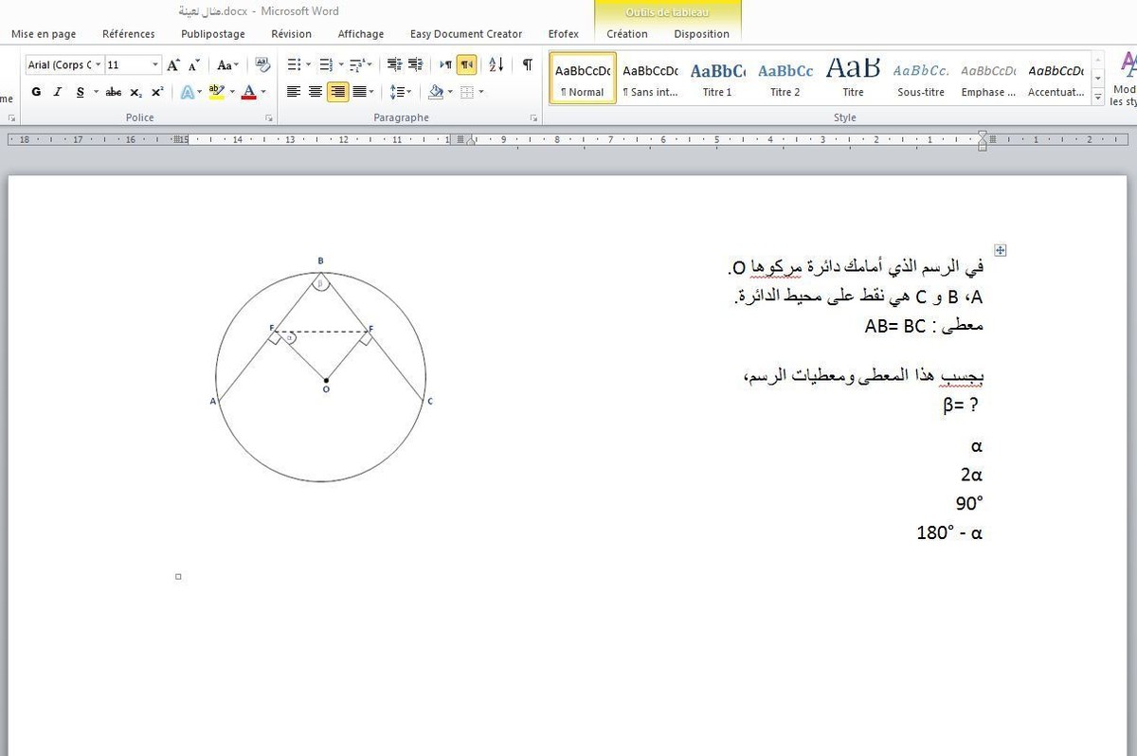Open font color dropdown arrow

point(263,92)
